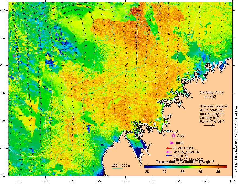Image resolution: width=238 pixels, height=184 pixels.
Task: Click the '0-72m vel' legend label
Action: (181, 156)
